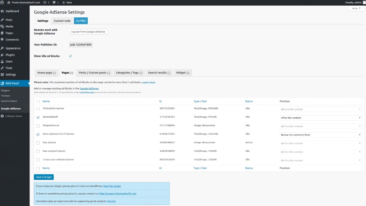This screenshot has height=206, width=366.
Task: Uncheck the BestWebSoft ad block checkbox
Action: [x=38, y=117]
